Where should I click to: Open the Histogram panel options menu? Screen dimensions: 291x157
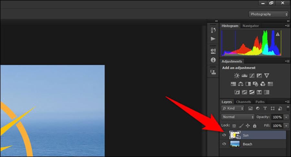(x=287, y=26)
